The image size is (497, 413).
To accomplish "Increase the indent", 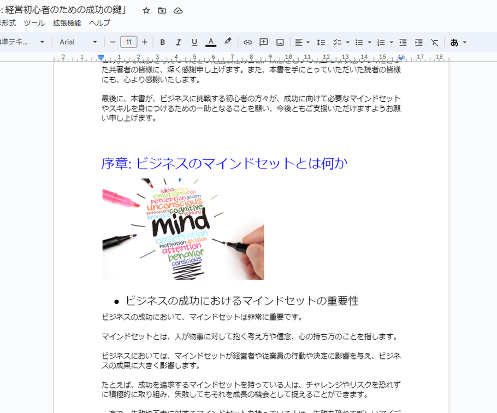I will coord(419,42).
